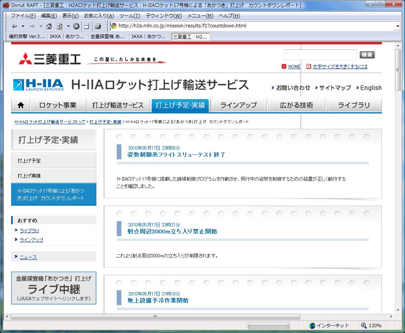
Task: Open the ニュース sidebar link
Action: pos(29,257)
